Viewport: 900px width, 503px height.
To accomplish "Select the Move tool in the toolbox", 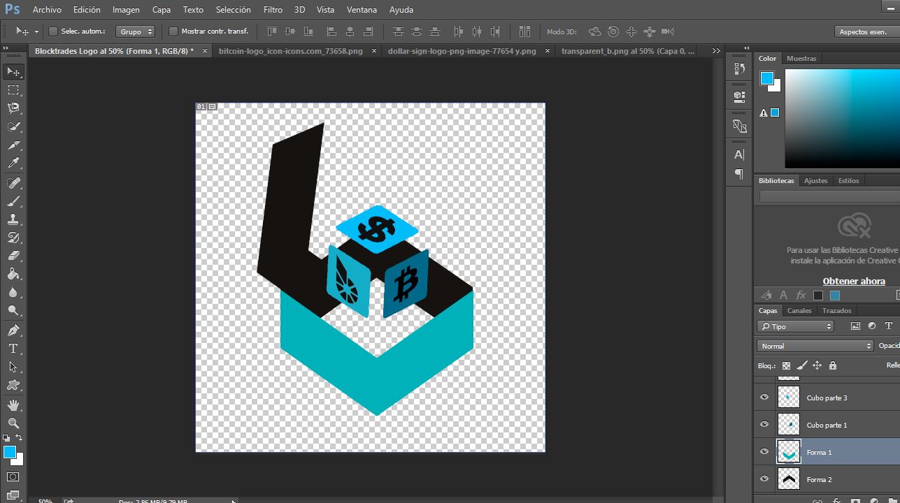I will point(13,72).
